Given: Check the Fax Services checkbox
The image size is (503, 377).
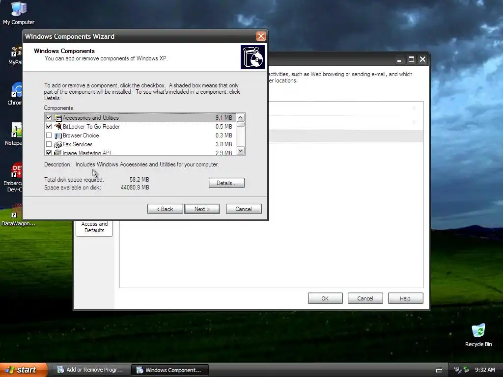Looking at the screenshot, I should (49, 144).
